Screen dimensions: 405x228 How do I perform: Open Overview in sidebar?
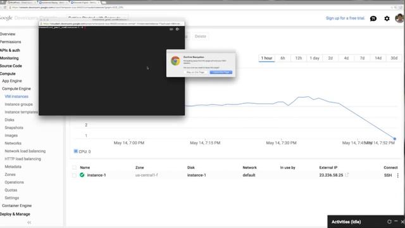point(8,34)
